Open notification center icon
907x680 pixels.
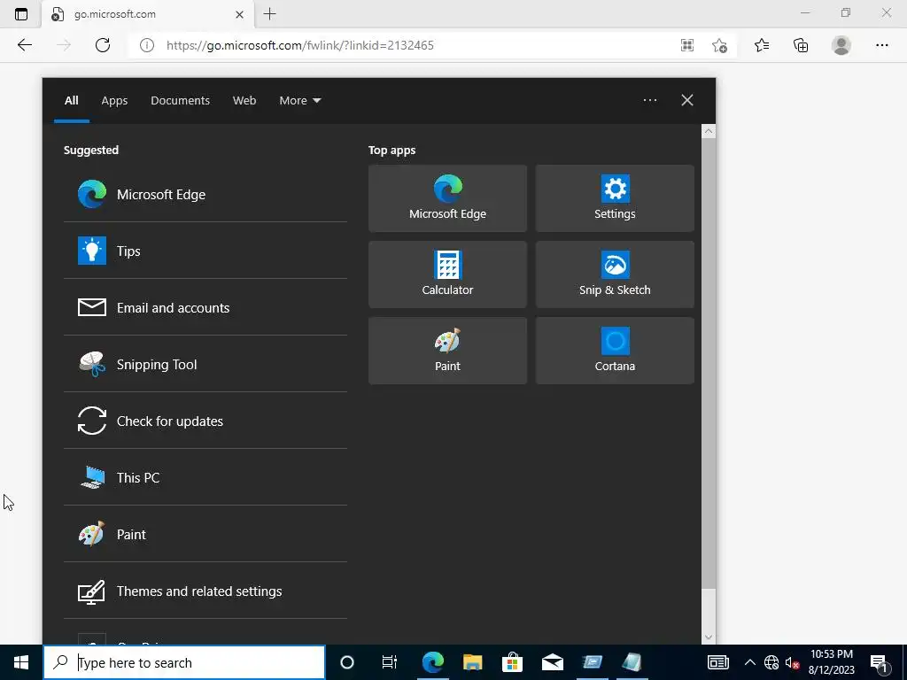point(879,662)
